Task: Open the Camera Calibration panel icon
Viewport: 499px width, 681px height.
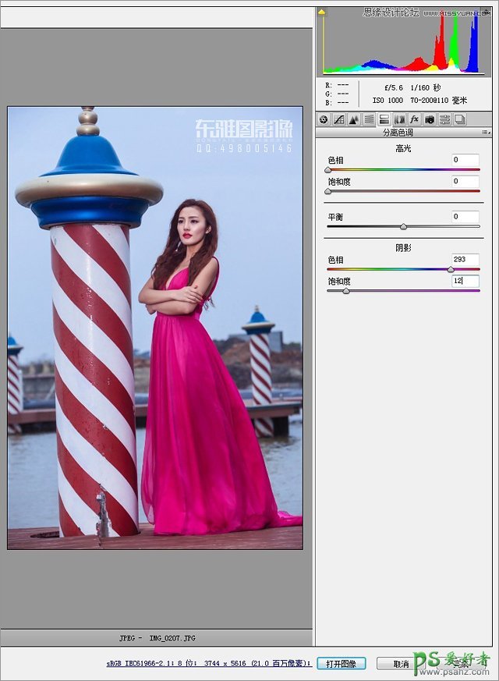Action: 430,119
